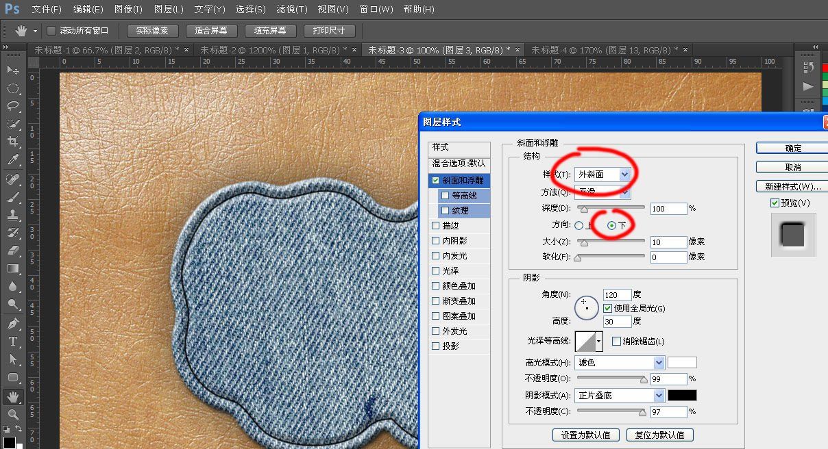Click 确定 button in dialog
This screenshot has height=449, width=828.
click(x=793, y=148)
